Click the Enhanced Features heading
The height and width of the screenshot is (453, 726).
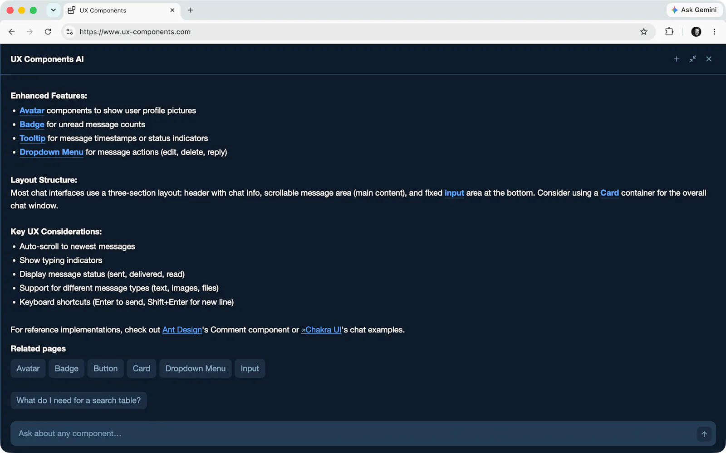pyautogui.click(x=49, y=96)
